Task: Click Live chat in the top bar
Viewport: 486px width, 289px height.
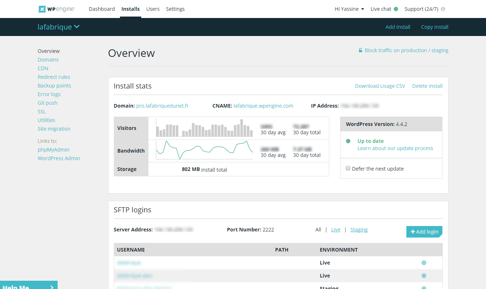Action: coord(381,9)
